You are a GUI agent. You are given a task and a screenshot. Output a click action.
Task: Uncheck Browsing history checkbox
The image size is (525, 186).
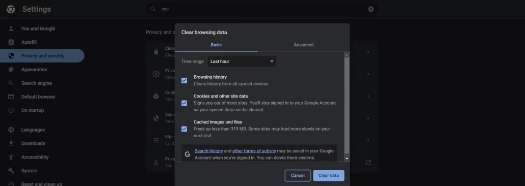click(x=184, y=80)
